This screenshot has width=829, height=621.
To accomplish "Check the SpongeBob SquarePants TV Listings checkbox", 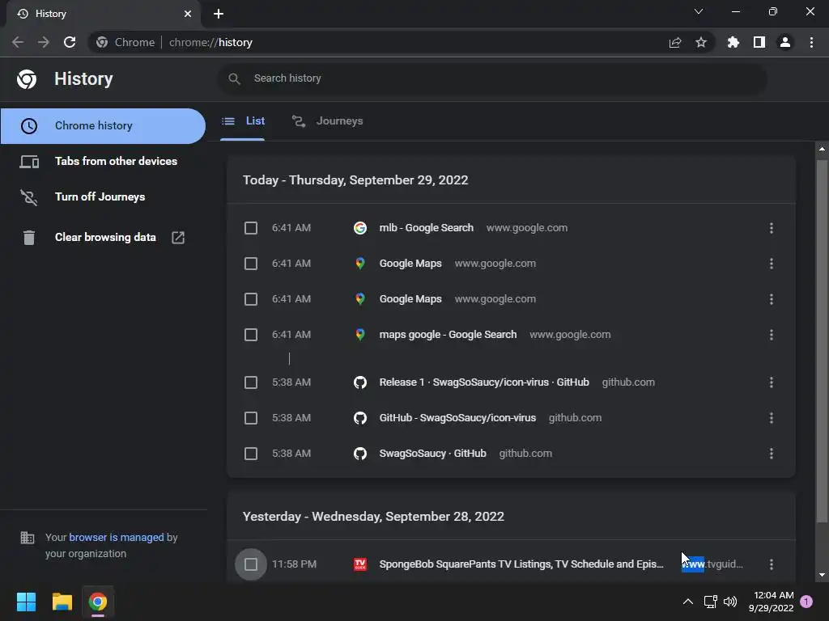I will (x=251, y=564).
